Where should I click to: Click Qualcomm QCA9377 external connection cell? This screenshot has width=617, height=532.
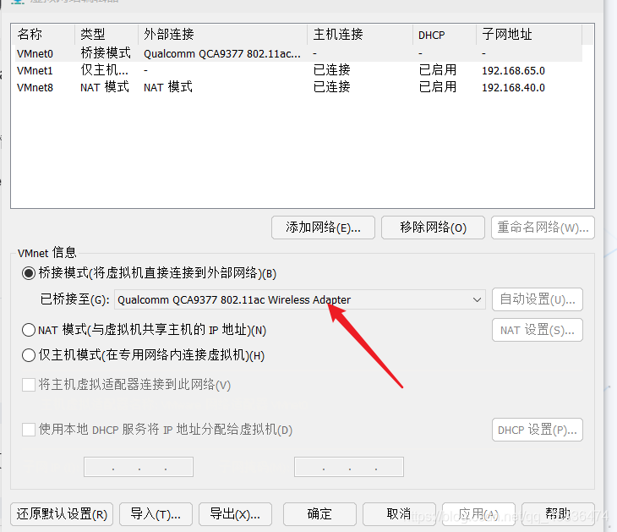(x=222, y=53)
